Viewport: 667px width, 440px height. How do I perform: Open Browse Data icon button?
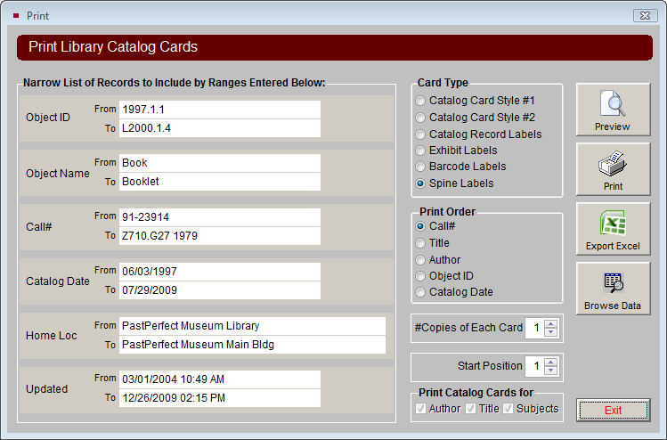pos(613,288)
